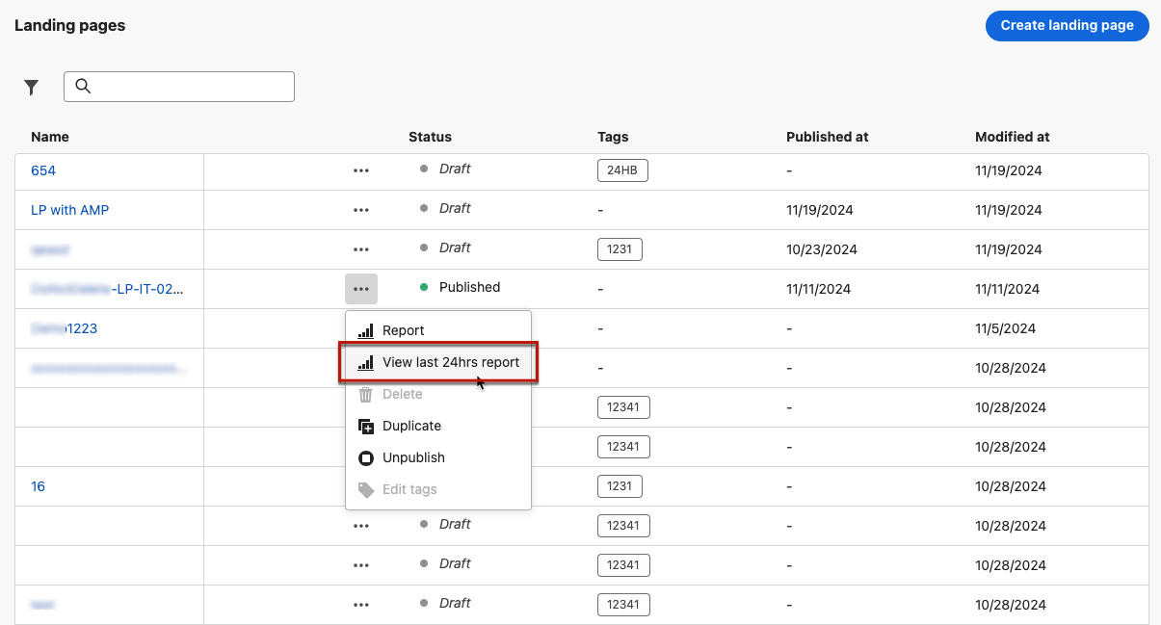Open the landing page named 654
The width and height of the screenshot is (1161, 625).
click(x=43, y=170)
